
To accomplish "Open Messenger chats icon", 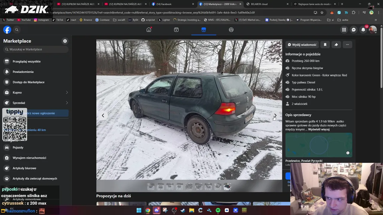I will (x=354, y=30).
